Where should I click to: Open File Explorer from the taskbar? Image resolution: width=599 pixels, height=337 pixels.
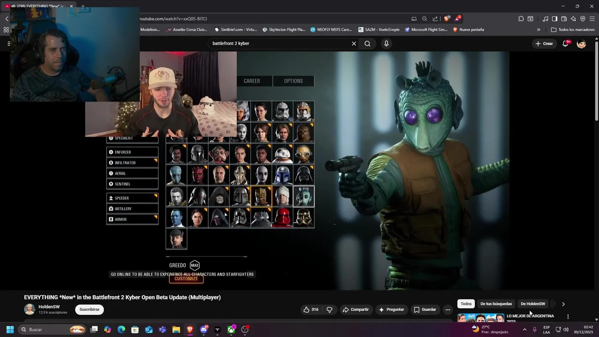tap(176, 330)
